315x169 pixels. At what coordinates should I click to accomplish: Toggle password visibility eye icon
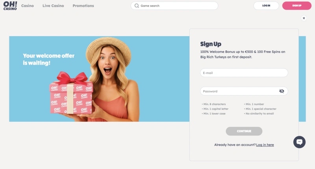(x=282, y=91)
